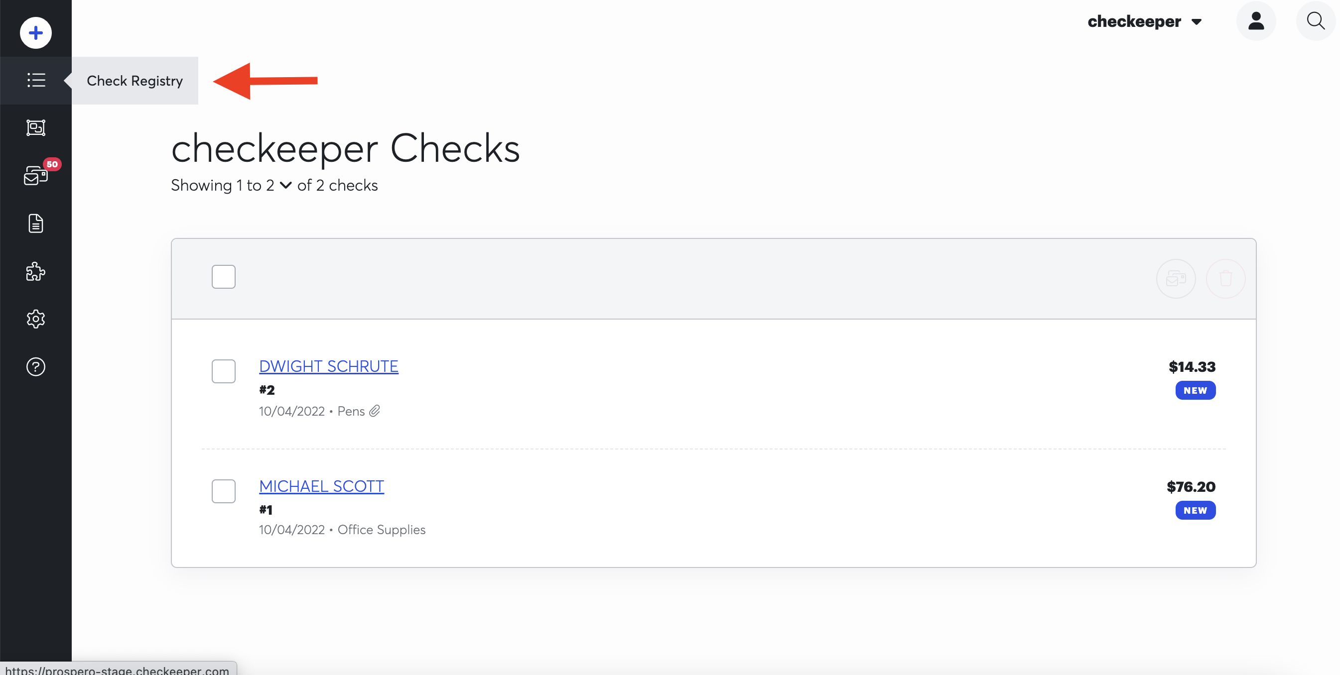Open the DWIGHT SCHRUTE check link
1340x675 pixels.
tap(328, 366)
